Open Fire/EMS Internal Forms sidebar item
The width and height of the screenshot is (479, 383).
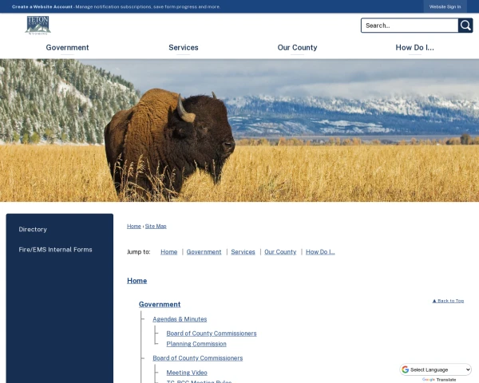tap(55, 250)
